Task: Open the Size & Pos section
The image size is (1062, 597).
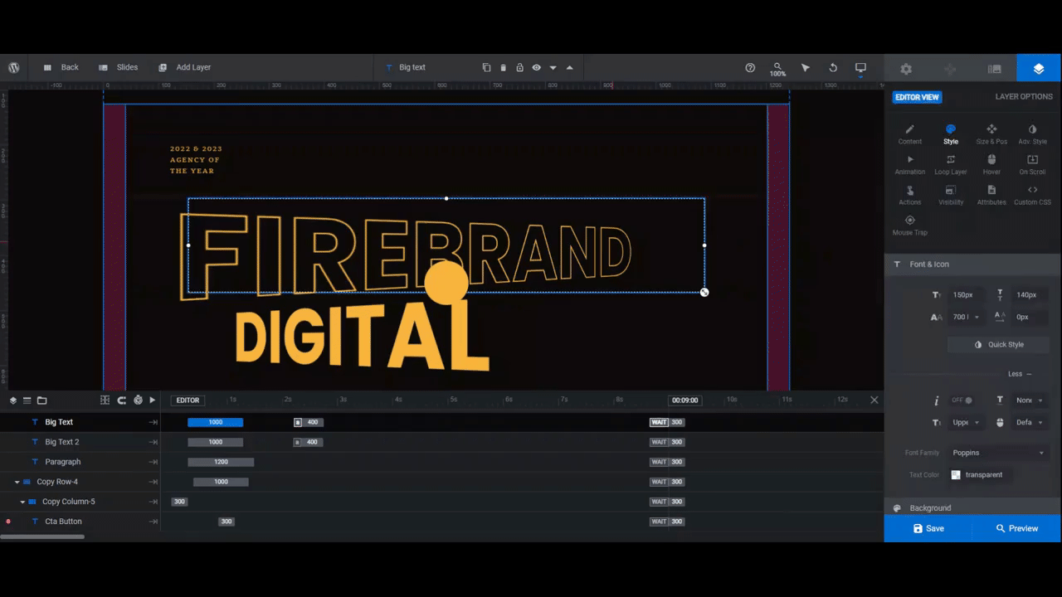Action: (991, 134)
